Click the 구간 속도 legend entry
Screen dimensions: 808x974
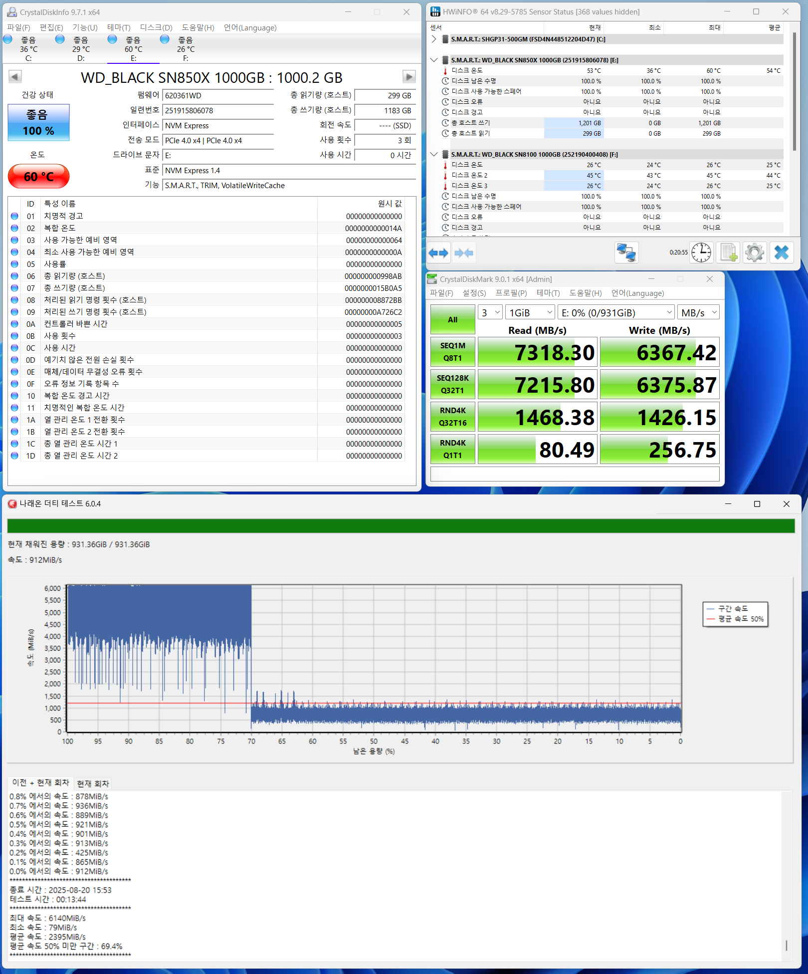coord(727,609)
